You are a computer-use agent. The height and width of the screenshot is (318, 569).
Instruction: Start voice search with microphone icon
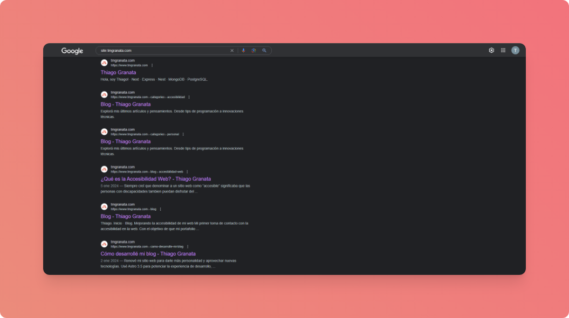click(243, 51)
